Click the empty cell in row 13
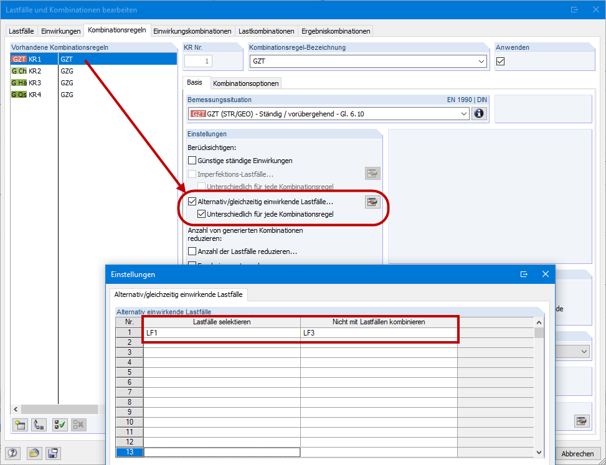Viewport: 606px width, 465px height. (222, 452)
